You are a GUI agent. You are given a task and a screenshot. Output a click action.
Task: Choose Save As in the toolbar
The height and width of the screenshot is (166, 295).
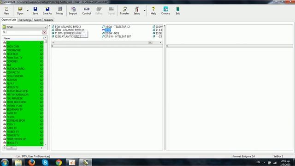[47, 11]
